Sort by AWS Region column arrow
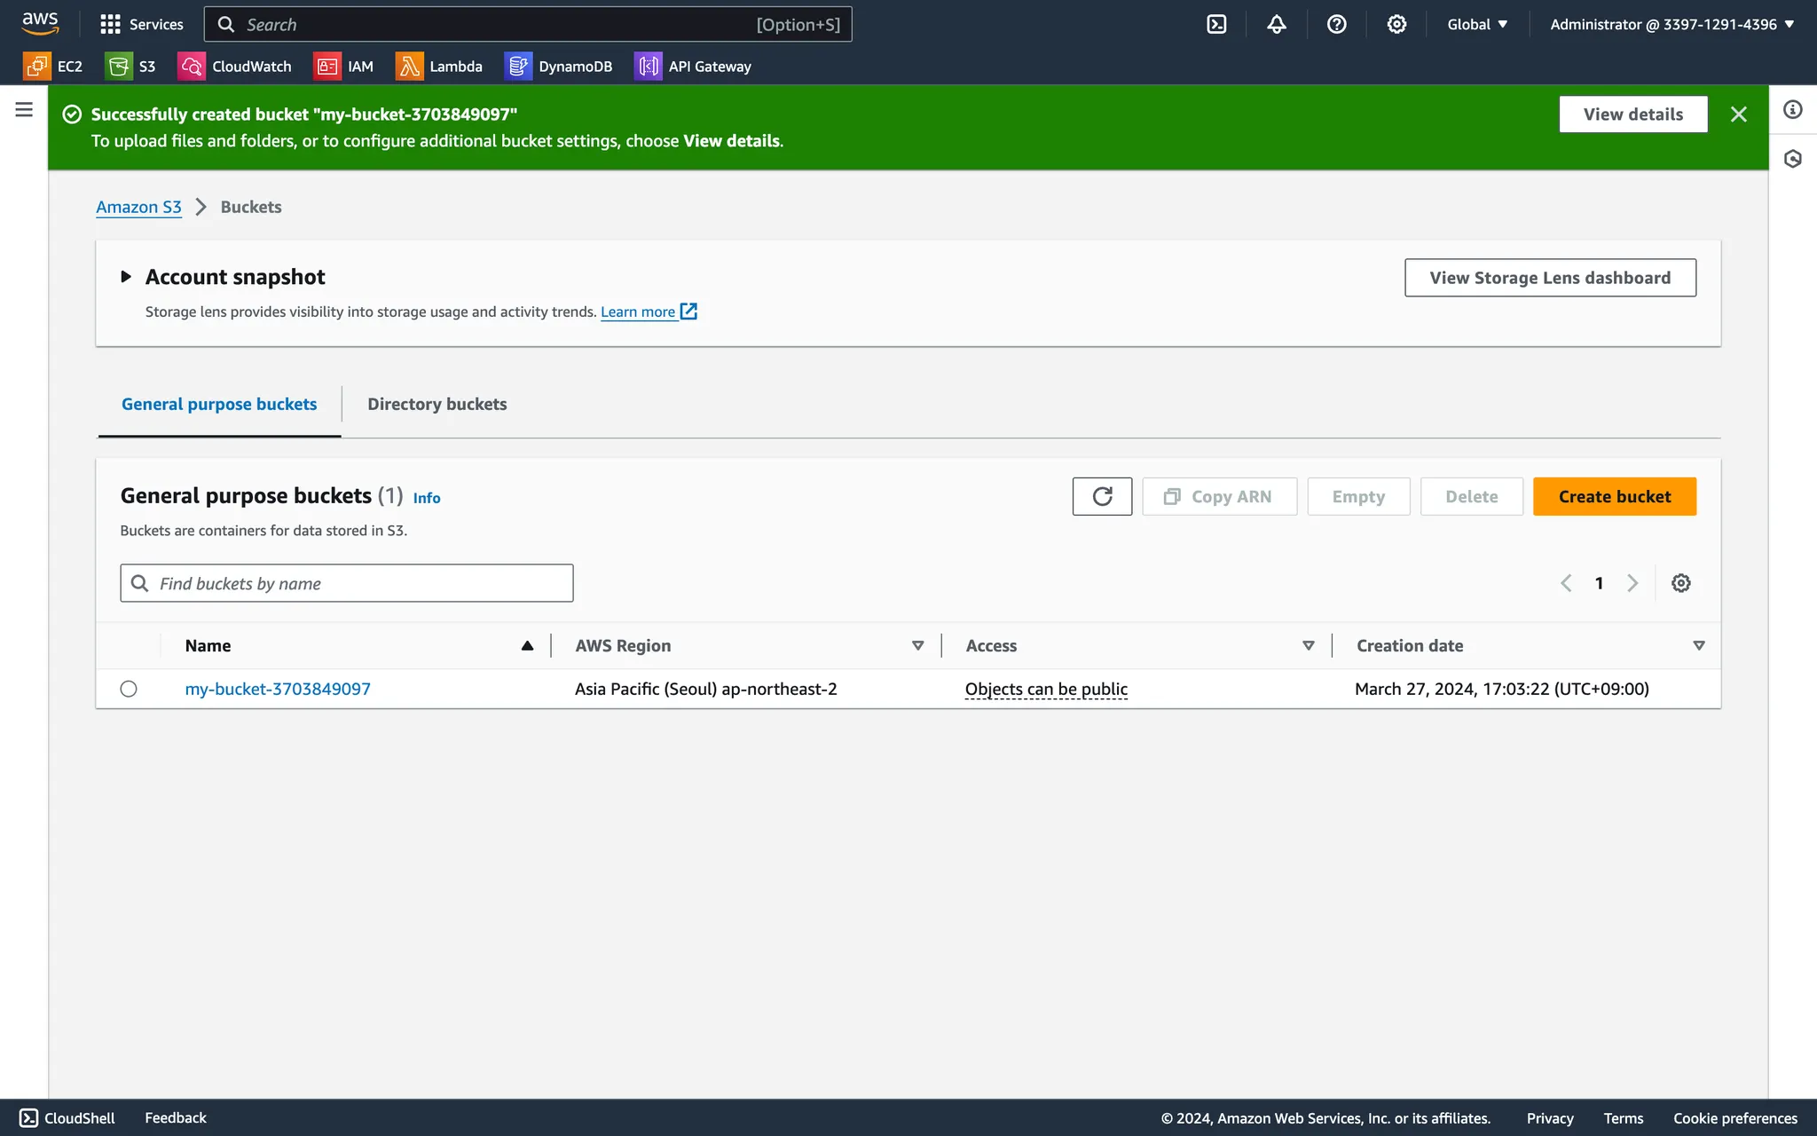 pos(917,645)
